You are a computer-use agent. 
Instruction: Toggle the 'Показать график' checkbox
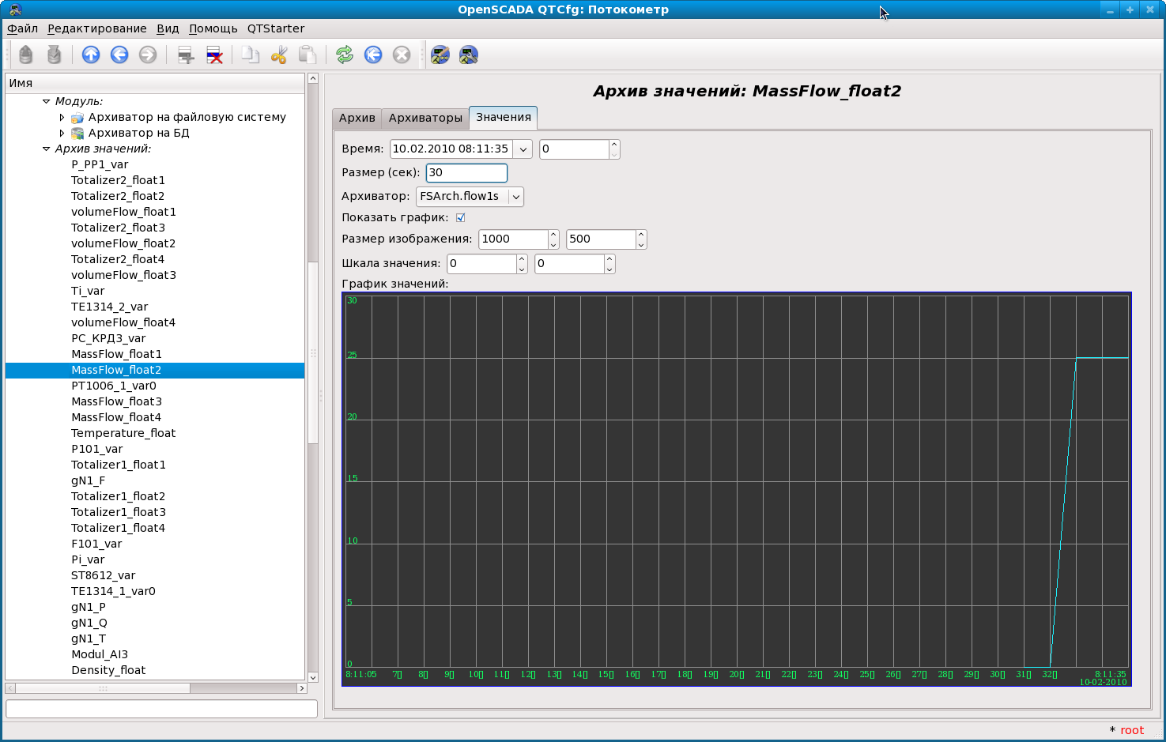[x=460, y=217]
